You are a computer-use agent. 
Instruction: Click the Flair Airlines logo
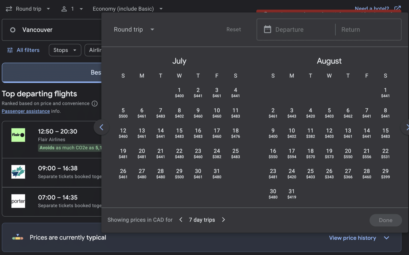coord(18,135)
